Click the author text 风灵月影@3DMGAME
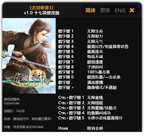The width and height of the screenshot is (144, 137). click(x=28, y=127)
